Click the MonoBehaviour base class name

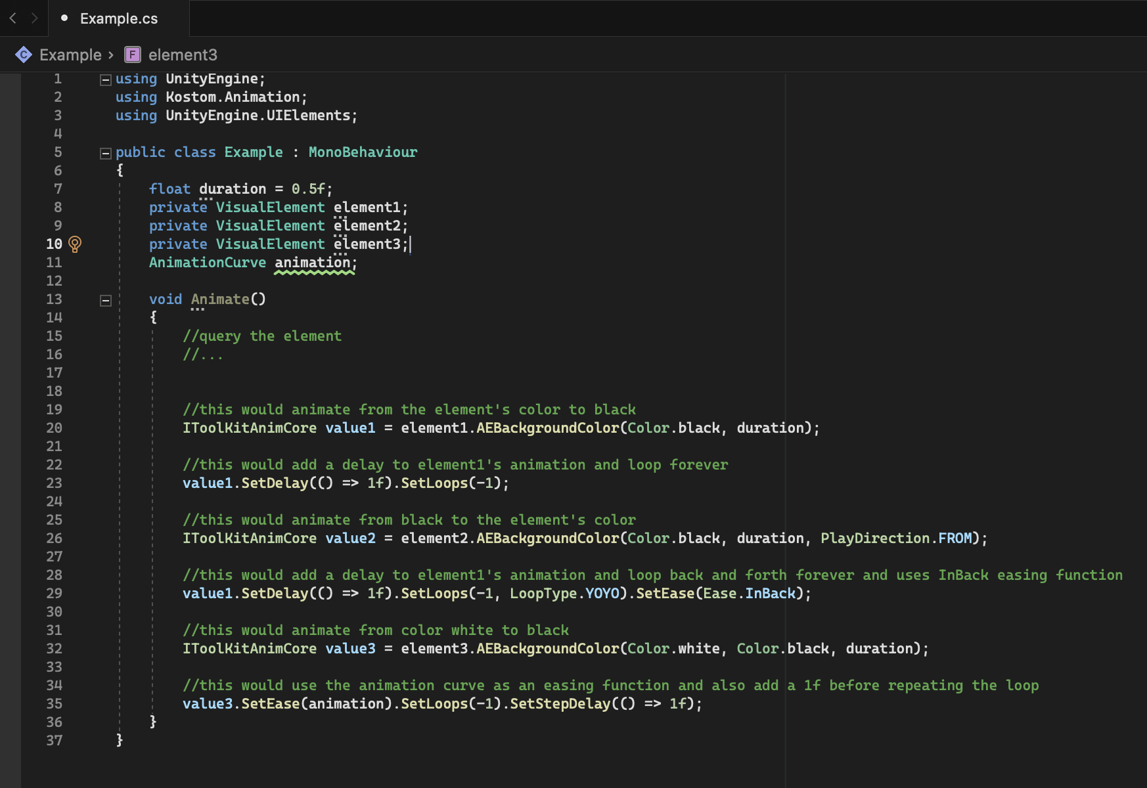[363, 152]
